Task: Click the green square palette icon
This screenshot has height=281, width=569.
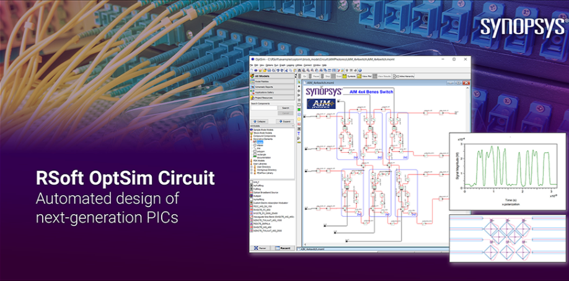Action: coord(299,110)
